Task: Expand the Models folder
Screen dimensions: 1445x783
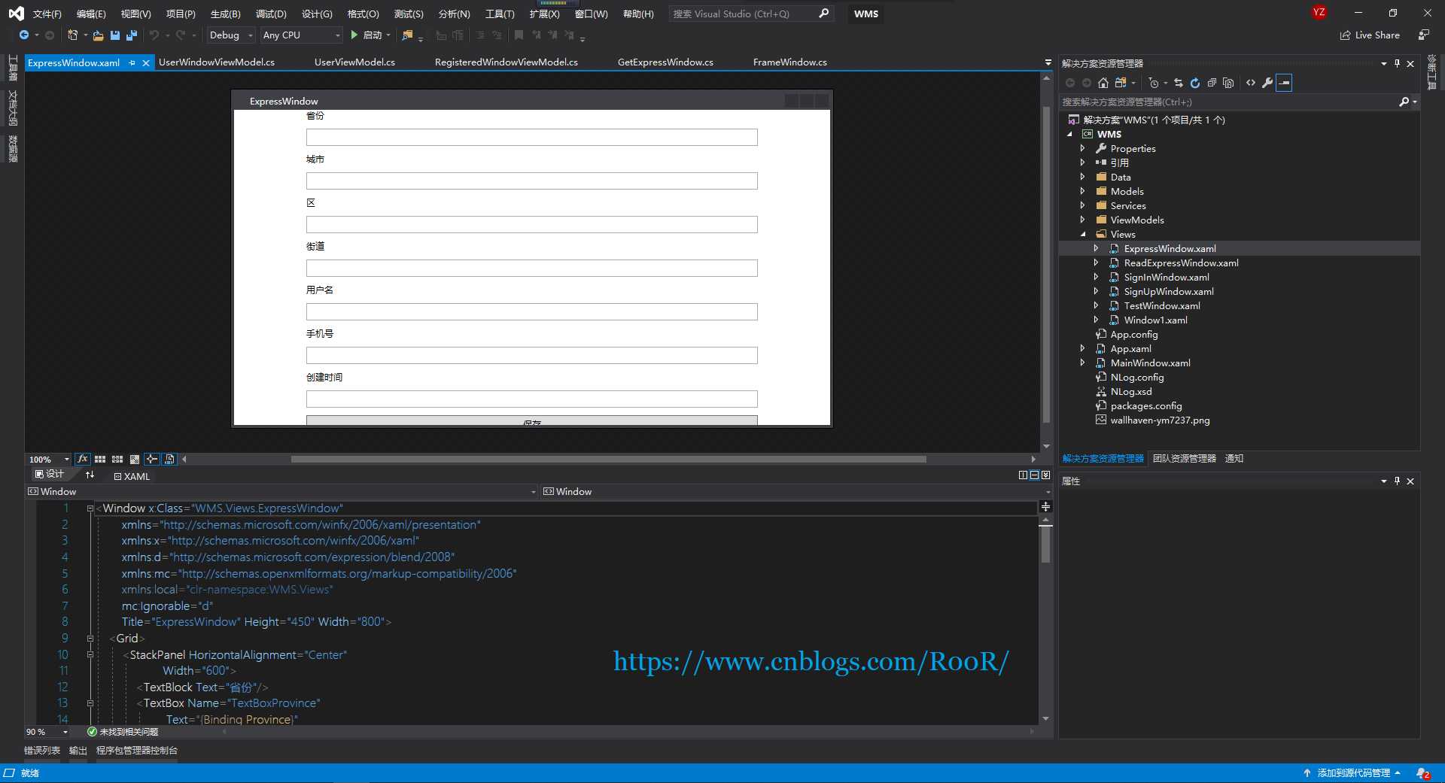Action: 1083,192
